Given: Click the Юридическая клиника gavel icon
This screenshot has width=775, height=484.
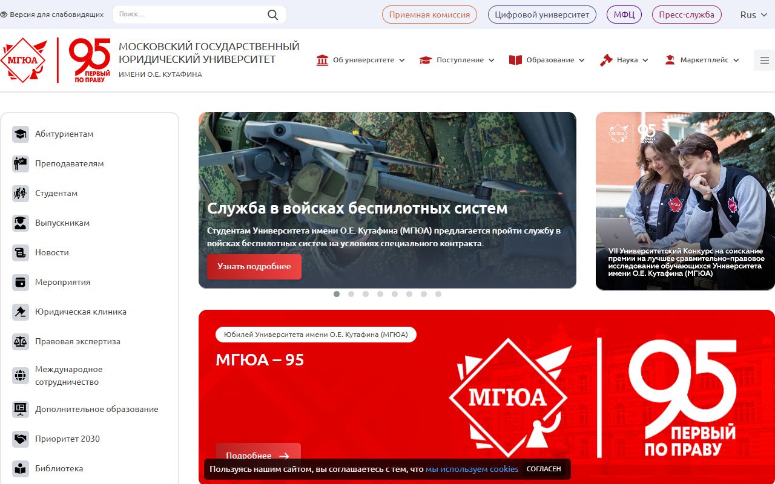Looking at the screenshot, I should (21, 312).
